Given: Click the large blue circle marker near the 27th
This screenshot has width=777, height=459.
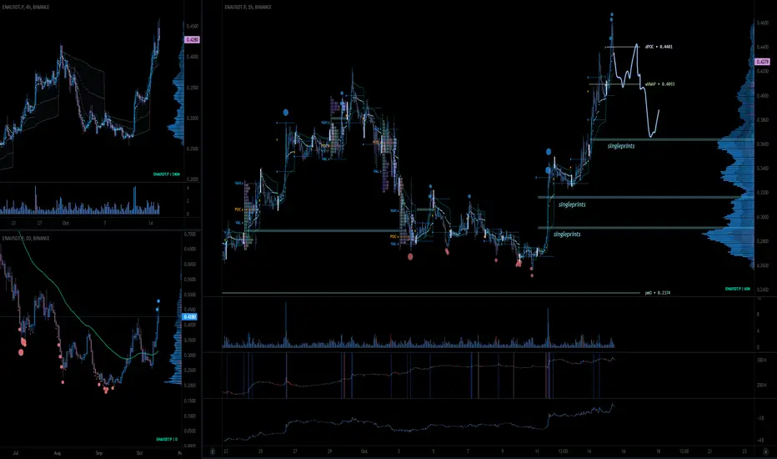Looking at the screenshot, I should tap(286, 113).
